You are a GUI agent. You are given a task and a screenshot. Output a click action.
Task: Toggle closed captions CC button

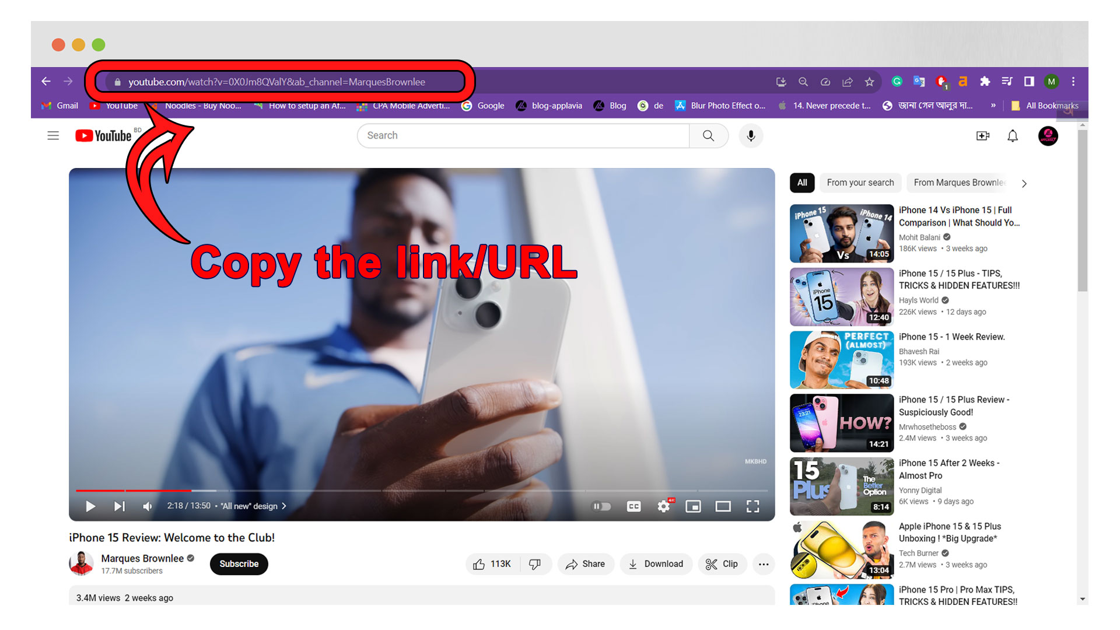633,506
